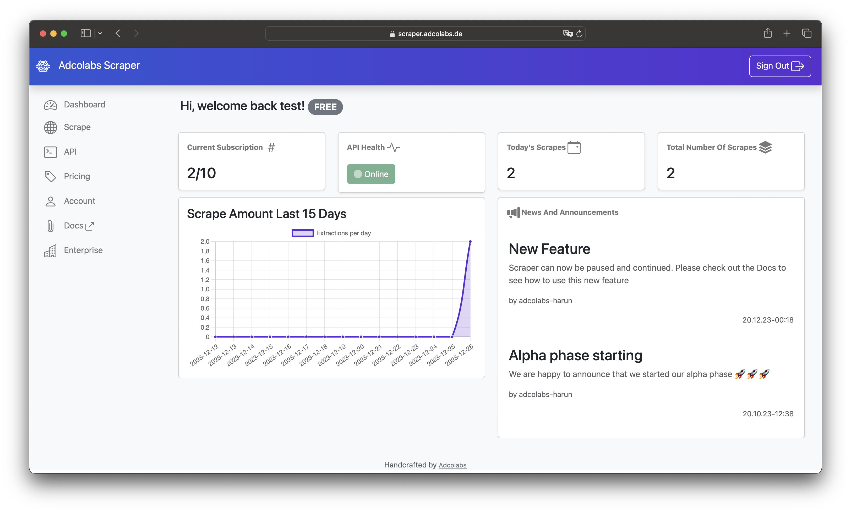Click the megaphone icon by News And Announcements
The width and height of the screenshot is (851, 512).
(x=513, y=213)
